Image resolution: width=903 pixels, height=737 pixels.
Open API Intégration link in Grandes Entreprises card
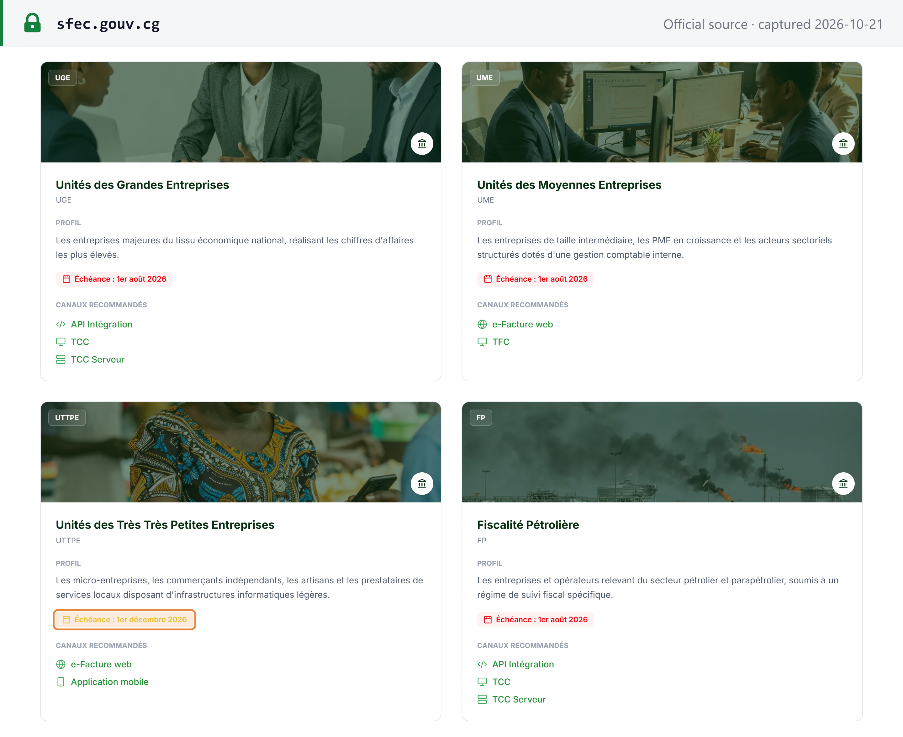point(102,324)
